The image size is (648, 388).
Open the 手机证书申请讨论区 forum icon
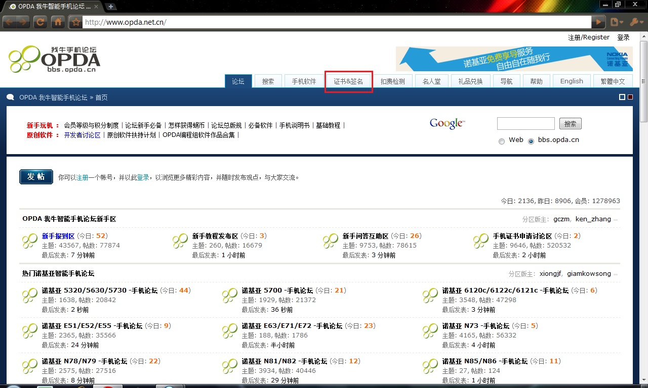pyautogui.click(x=481, y=241)
